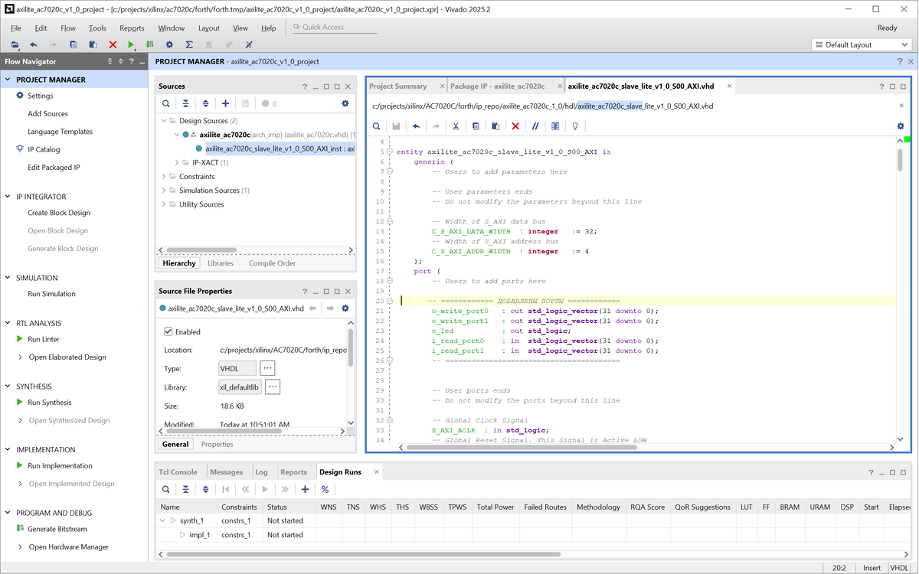Image resolution: width=919 pixels, height=574 pixels.
Task: Click the Generate Bitstream icon in Flow Navigator
Action: 20,529
